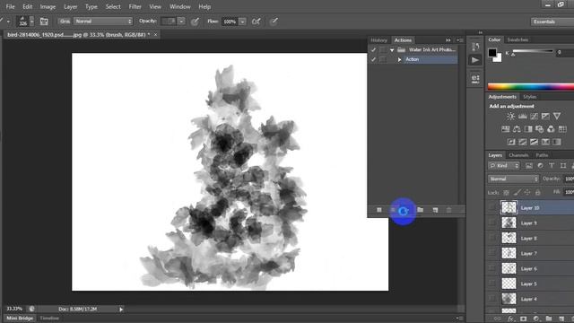
Task: Open the Essentials workspace dropdown
Action: (x=552, y=22)
